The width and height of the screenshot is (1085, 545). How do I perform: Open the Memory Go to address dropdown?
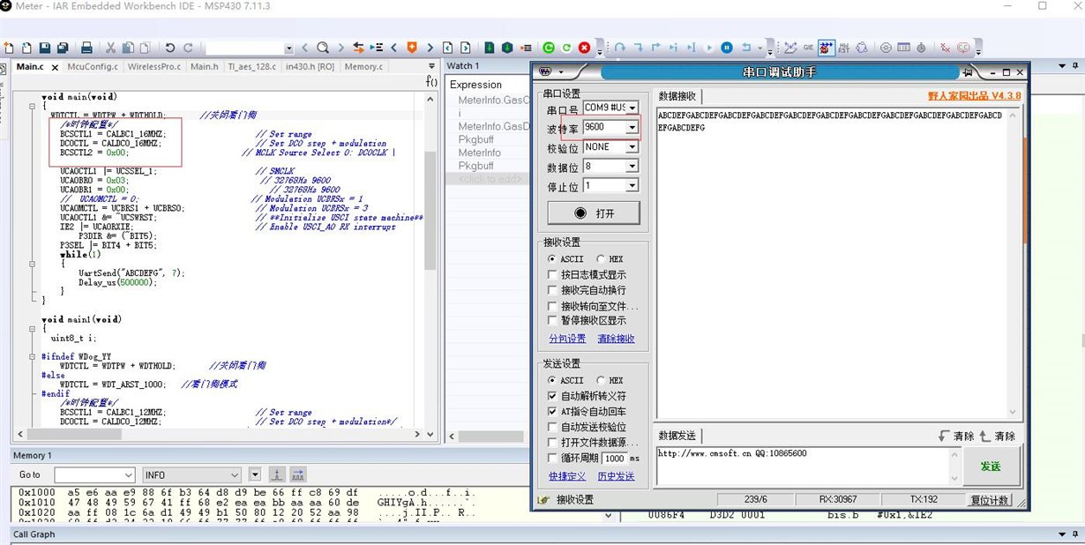pos(128,474)
